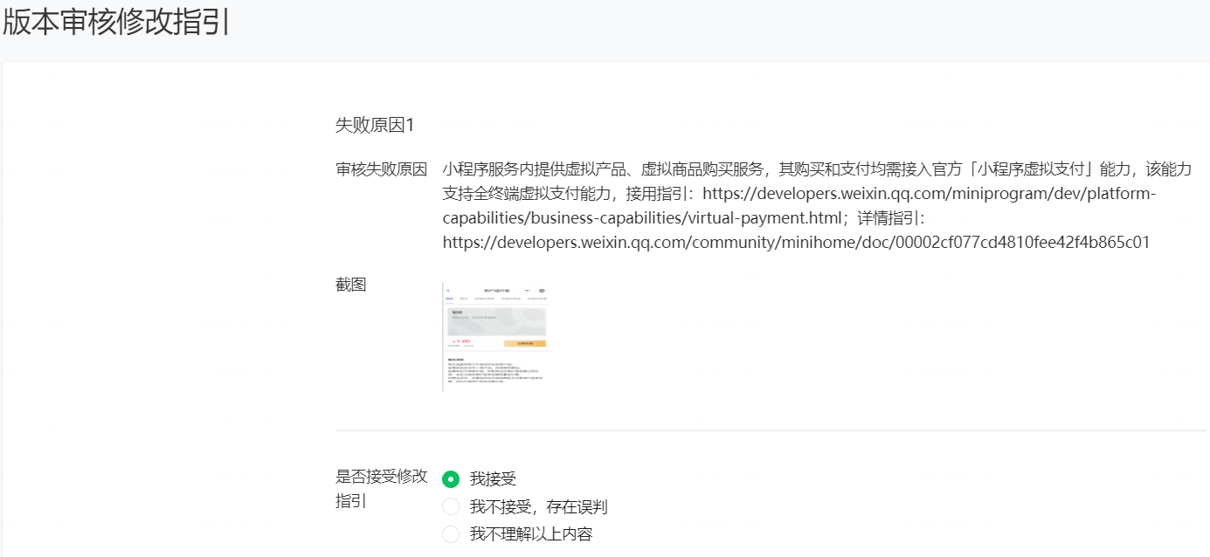
Task: Click red ¥1.00 price in thumbnail
Action: pos(461,341)
